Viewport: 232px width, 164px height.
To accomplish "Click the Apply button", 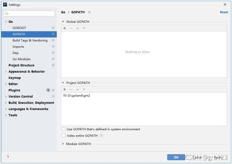I will pos(218,157).
